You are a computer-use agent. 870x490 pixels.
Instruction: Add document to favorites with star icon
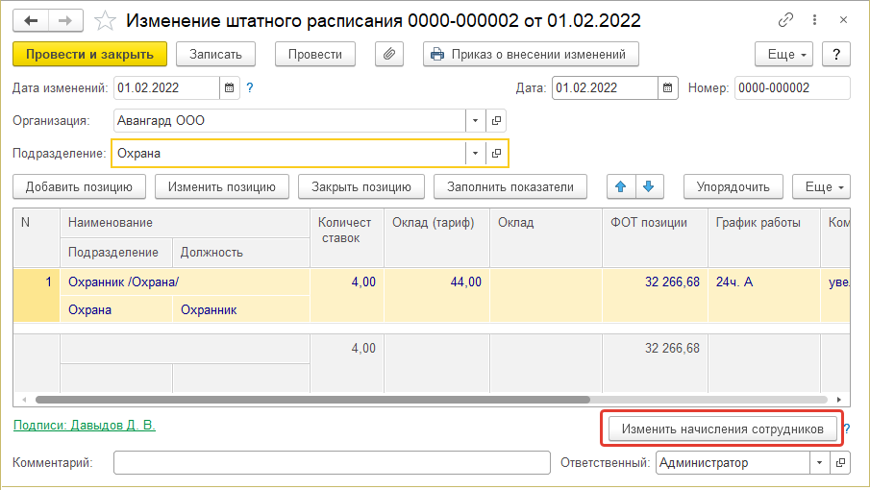tap(107, 20)
